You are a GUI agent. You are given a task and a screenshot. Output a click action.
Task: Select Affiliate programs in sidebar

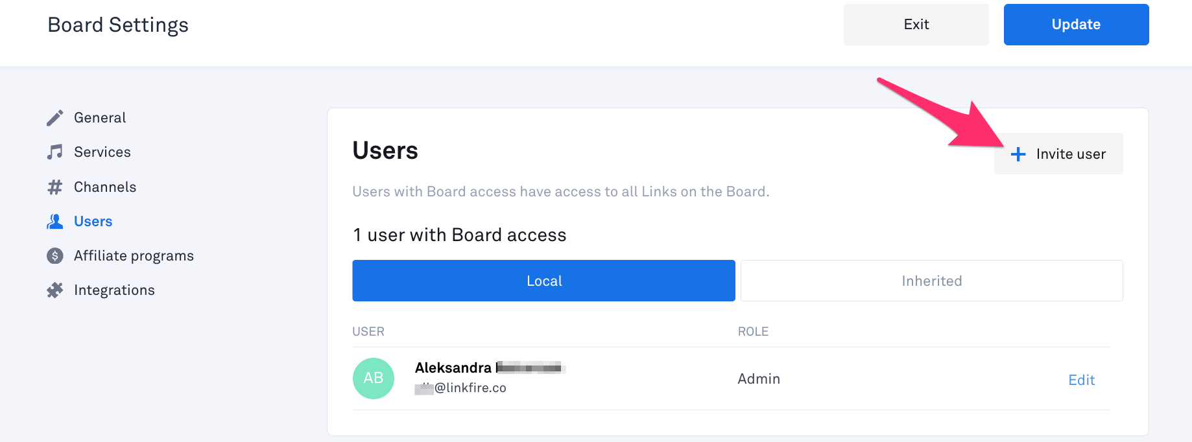pyautogui.click(x=134, y=256)
